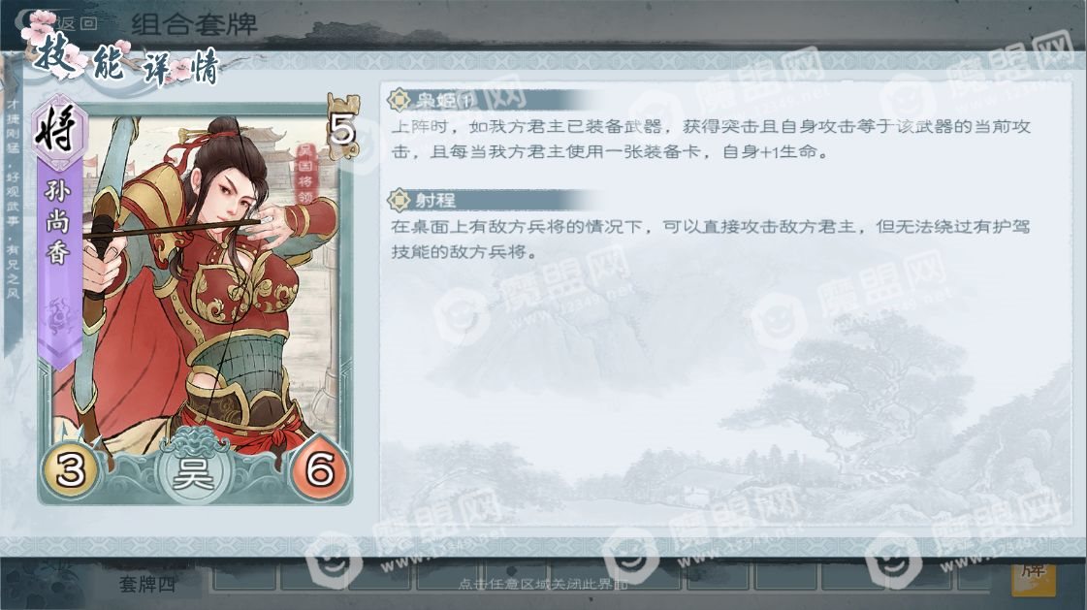Viewport: 1087px width, 610px height.
Task: Click the 枭姬 skill diamond icon
Action: pos(399,101)
